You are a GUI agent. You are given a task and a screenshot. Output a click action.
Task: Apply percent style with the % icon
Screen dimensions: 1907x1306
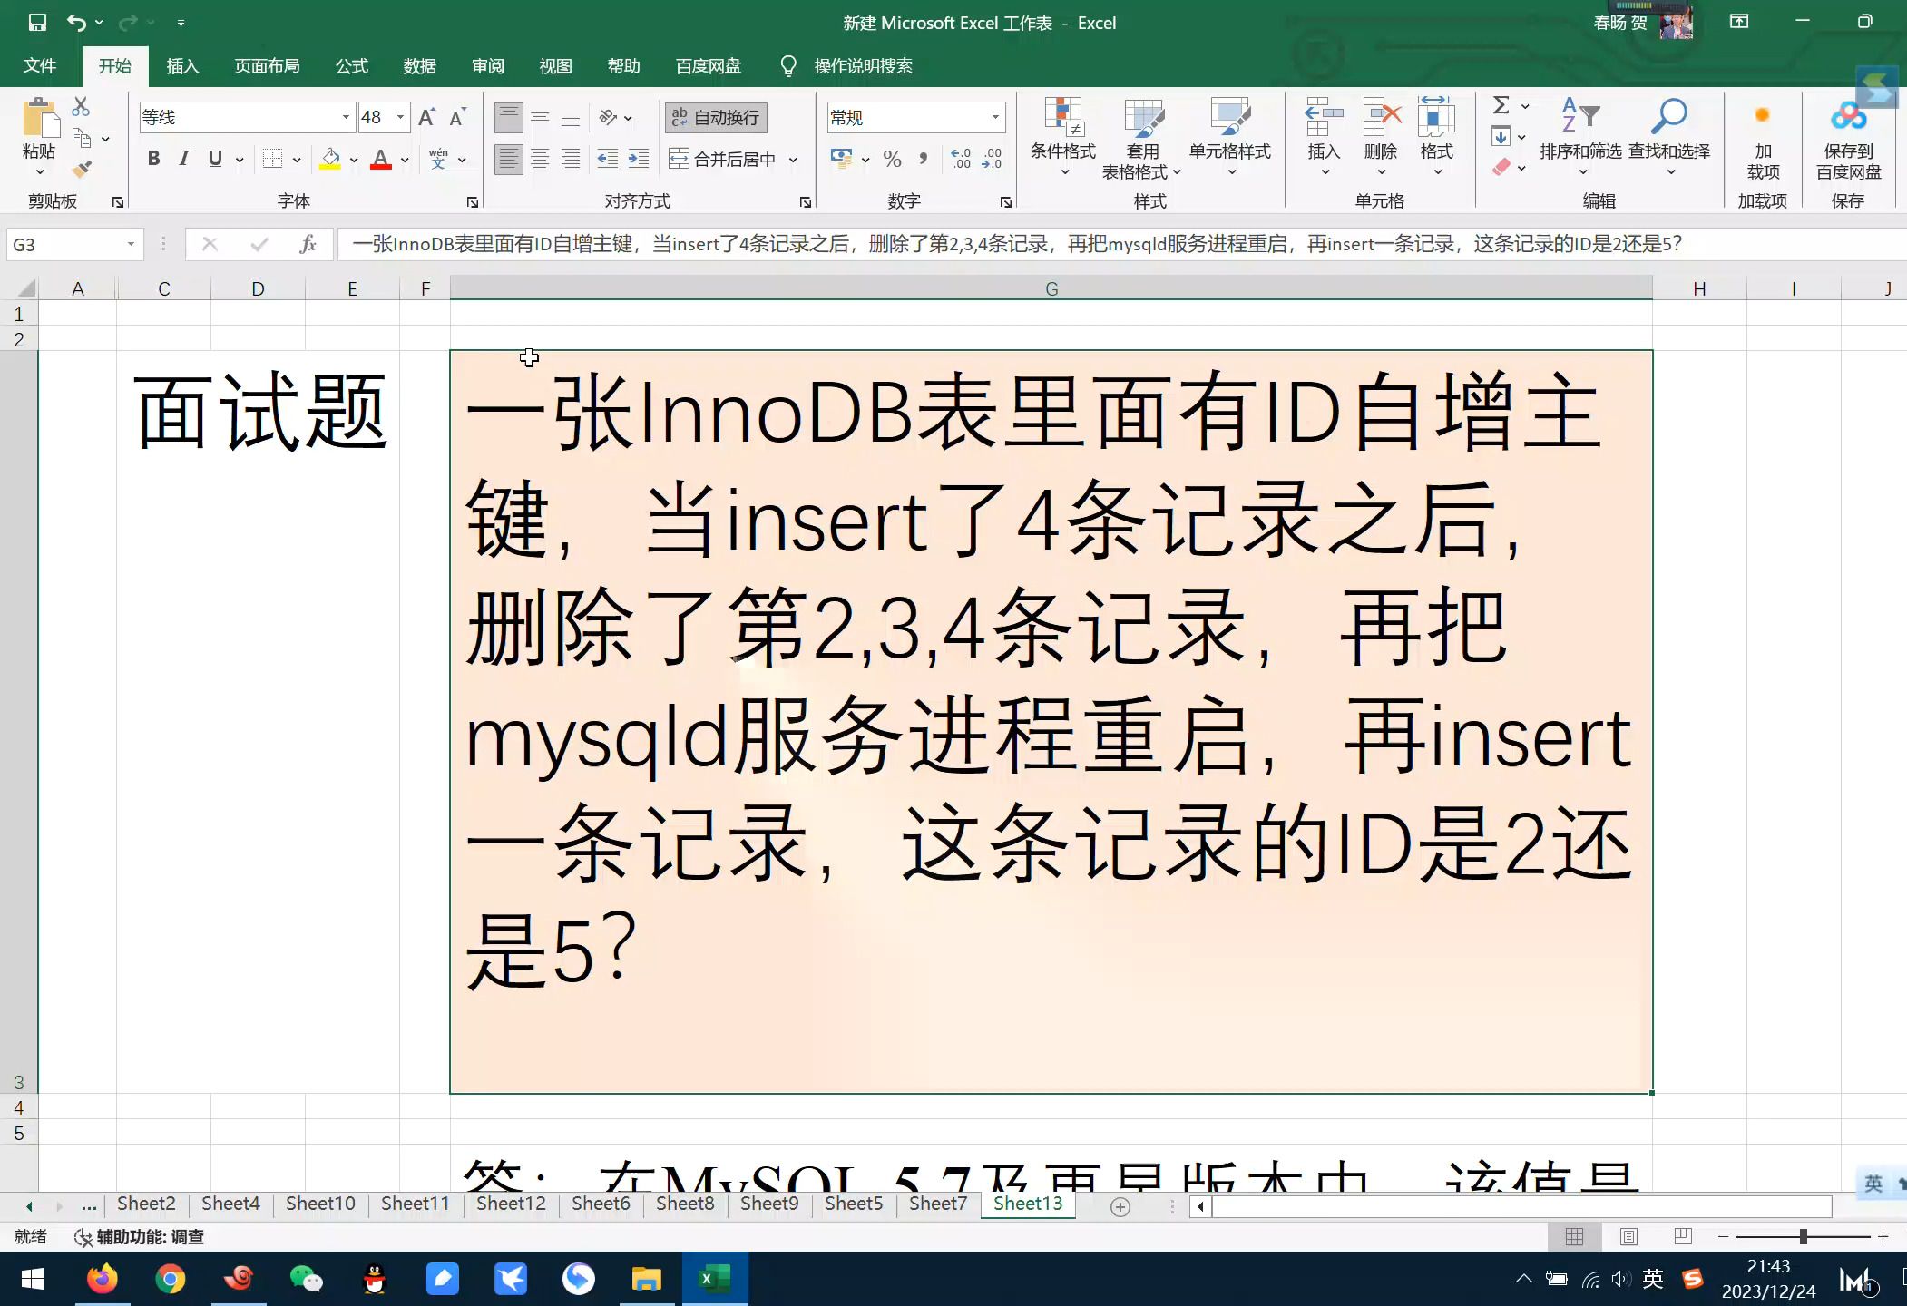(x=893, y=160)
